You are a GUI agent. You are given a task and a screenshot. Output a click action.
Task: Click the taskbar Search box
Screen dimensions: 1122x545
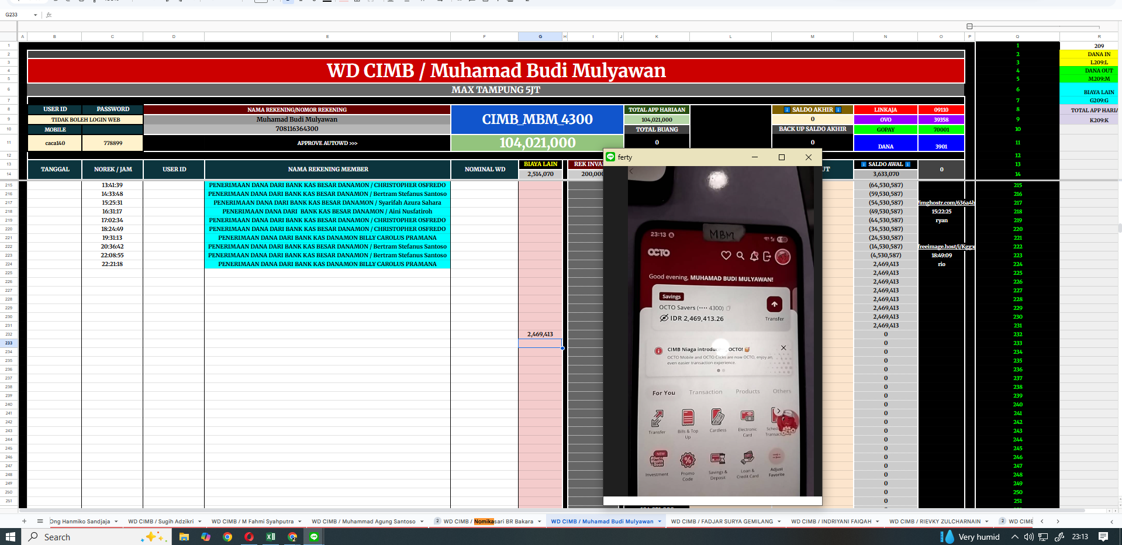click(96, 537)
